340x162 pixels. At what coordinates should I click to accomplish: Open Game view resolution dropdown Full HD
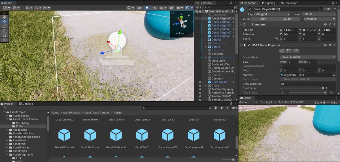coord(295,102)
